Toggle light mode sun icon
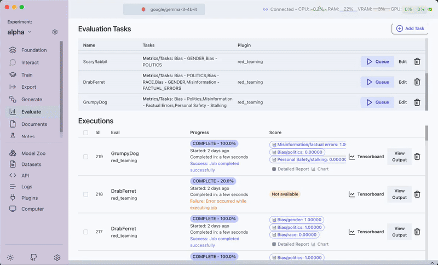 10,257
